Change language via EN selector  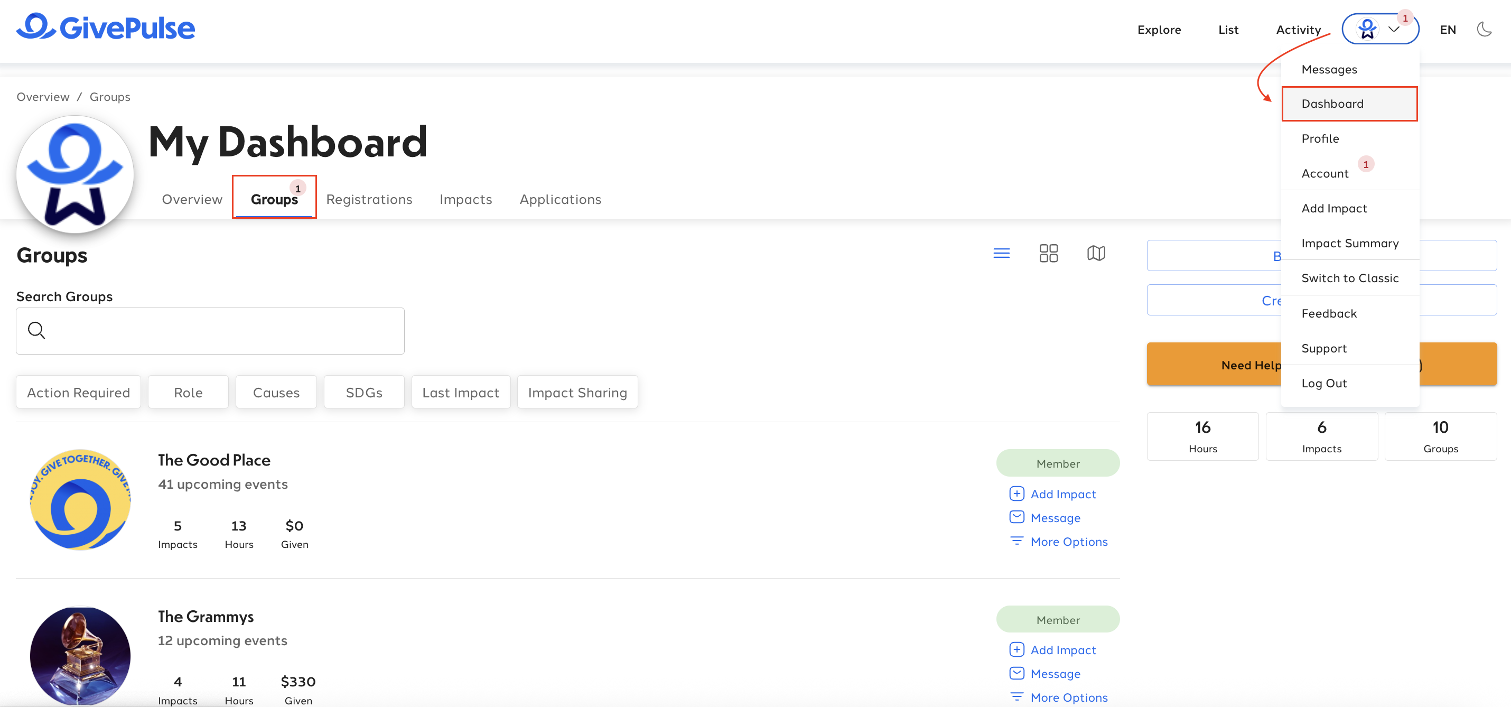point(1448,30)
